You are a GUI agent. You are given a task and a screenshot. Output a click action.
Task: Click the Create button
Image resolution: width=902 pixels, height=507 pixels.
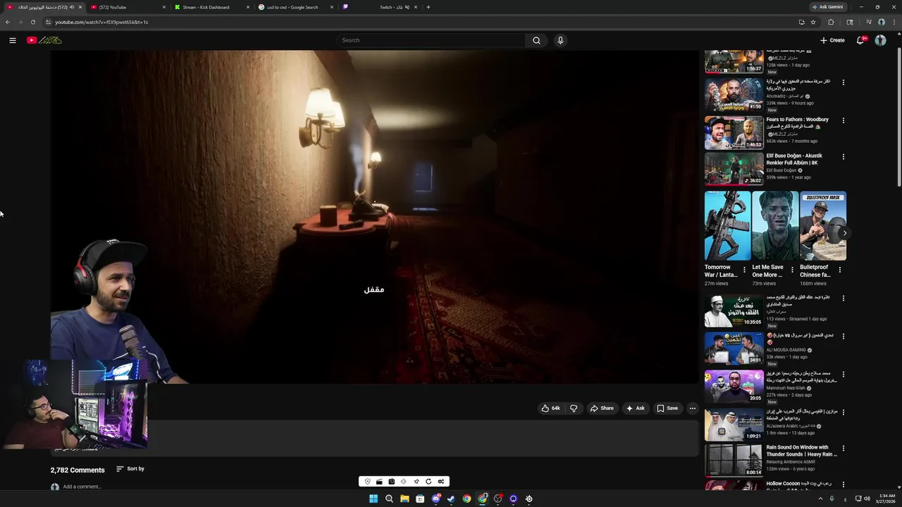coord(832,40)
